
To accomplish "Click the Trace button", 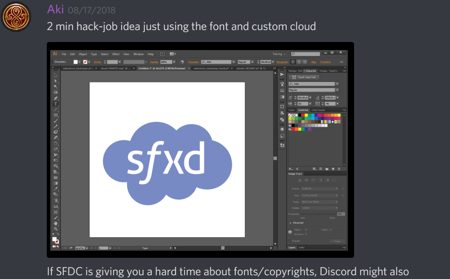I will [x=337, y=241].
